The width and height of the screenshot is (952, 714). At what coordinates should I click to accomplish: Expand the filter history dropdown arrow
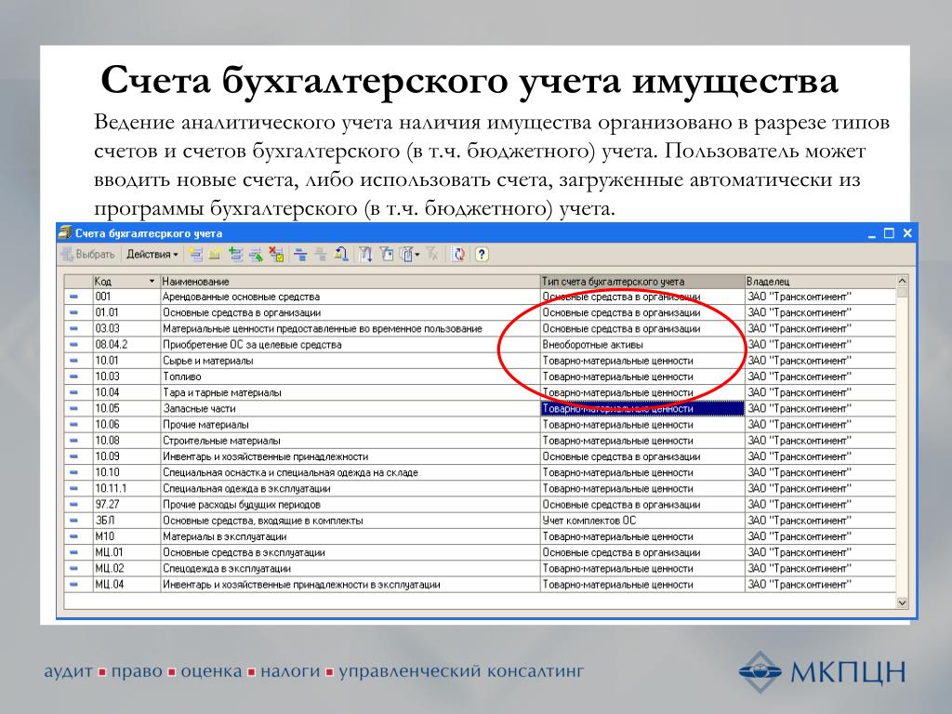(418, 254)
